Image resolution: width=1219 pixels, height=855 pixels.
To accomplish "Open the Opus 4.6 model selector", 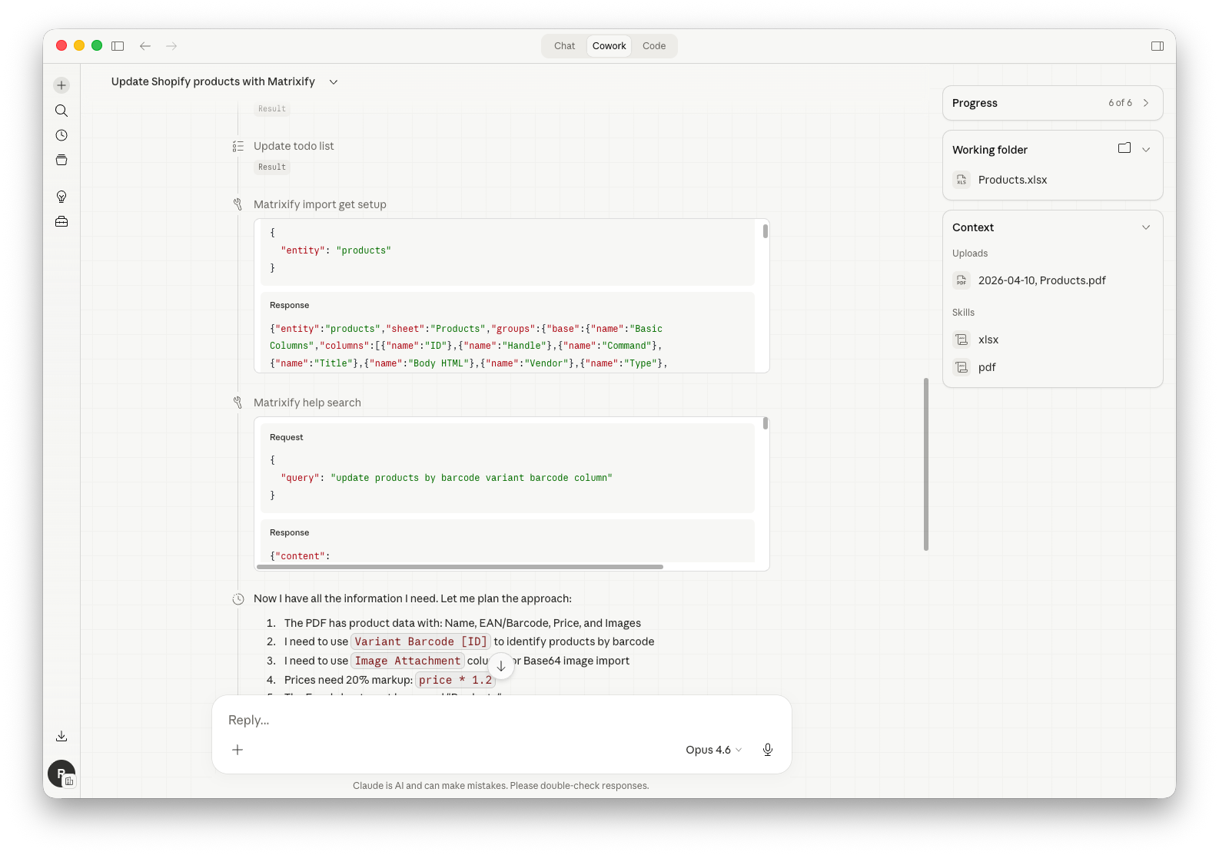I will click(713, 750).
